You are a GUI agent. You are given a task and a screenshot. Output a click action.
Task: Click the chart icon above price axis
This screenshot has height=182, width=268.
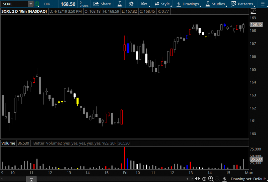click(253, 11)
